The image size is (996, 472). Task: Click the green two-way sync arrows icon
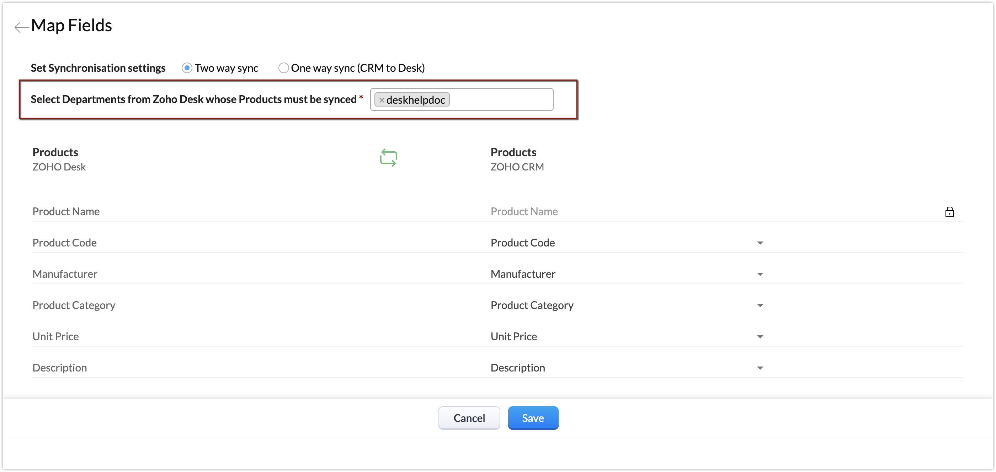pyautogui.click(x=388, y=158)
